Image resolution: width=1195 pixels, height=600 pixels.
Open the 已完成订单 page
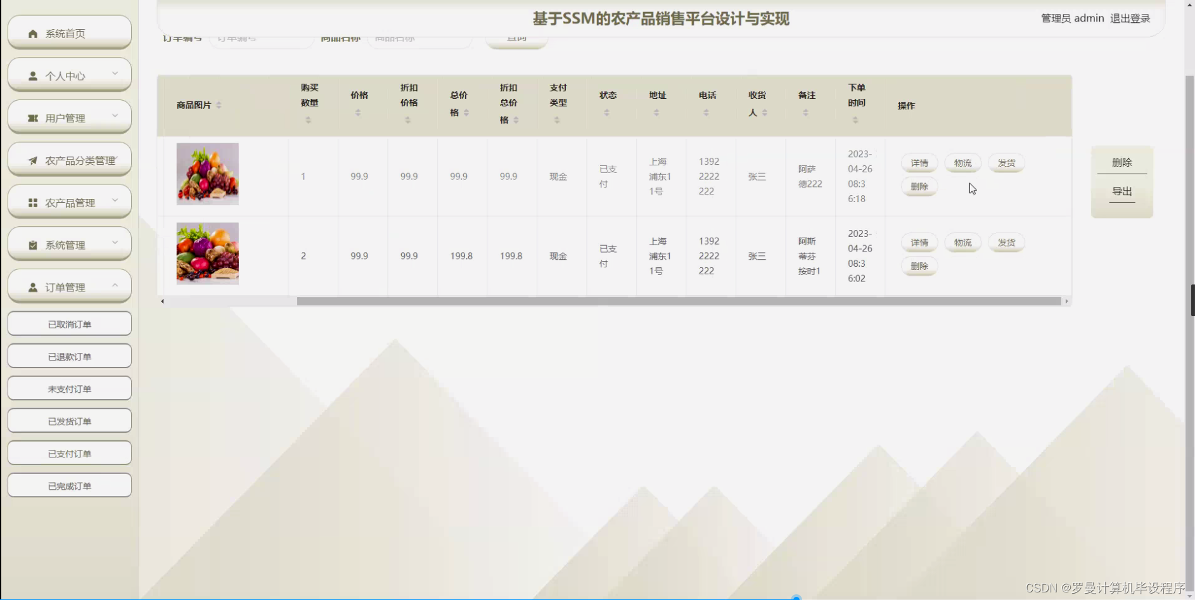click(69, 485)
